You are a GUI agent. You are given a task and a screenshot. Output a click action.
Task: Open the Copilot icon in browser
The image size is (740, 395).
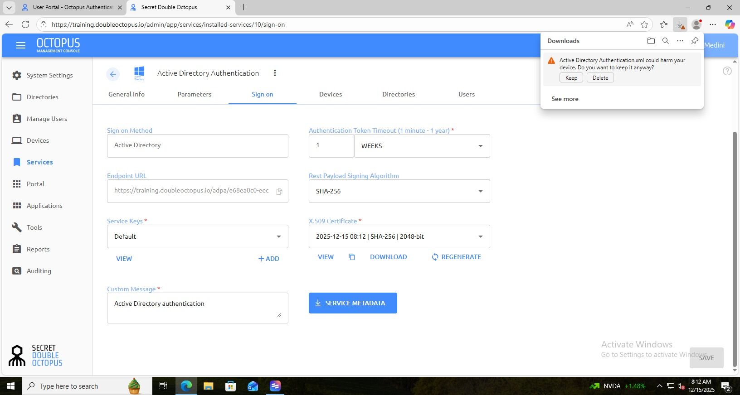[x=730, y=24]
